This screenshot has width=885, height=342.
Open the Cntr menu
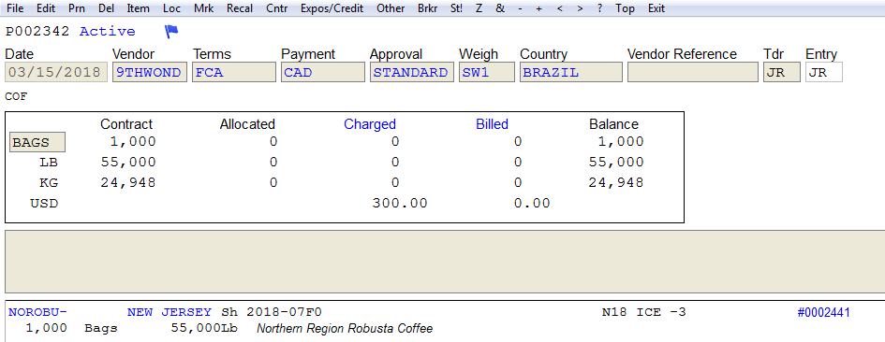(276, 8)
